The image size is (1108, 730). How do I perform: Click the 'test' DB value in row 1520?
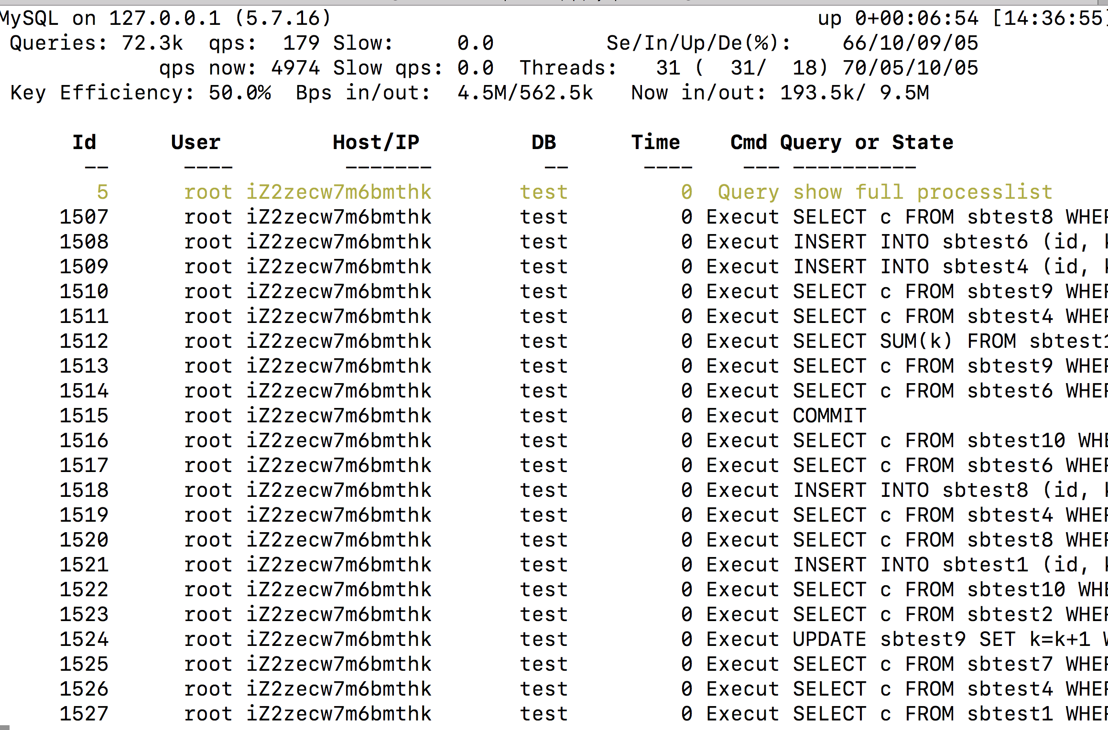tap(544, 540)
